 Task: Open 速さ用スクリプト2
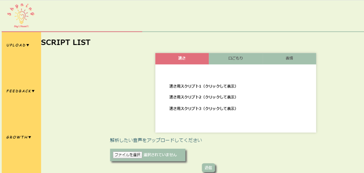(203, 97)
